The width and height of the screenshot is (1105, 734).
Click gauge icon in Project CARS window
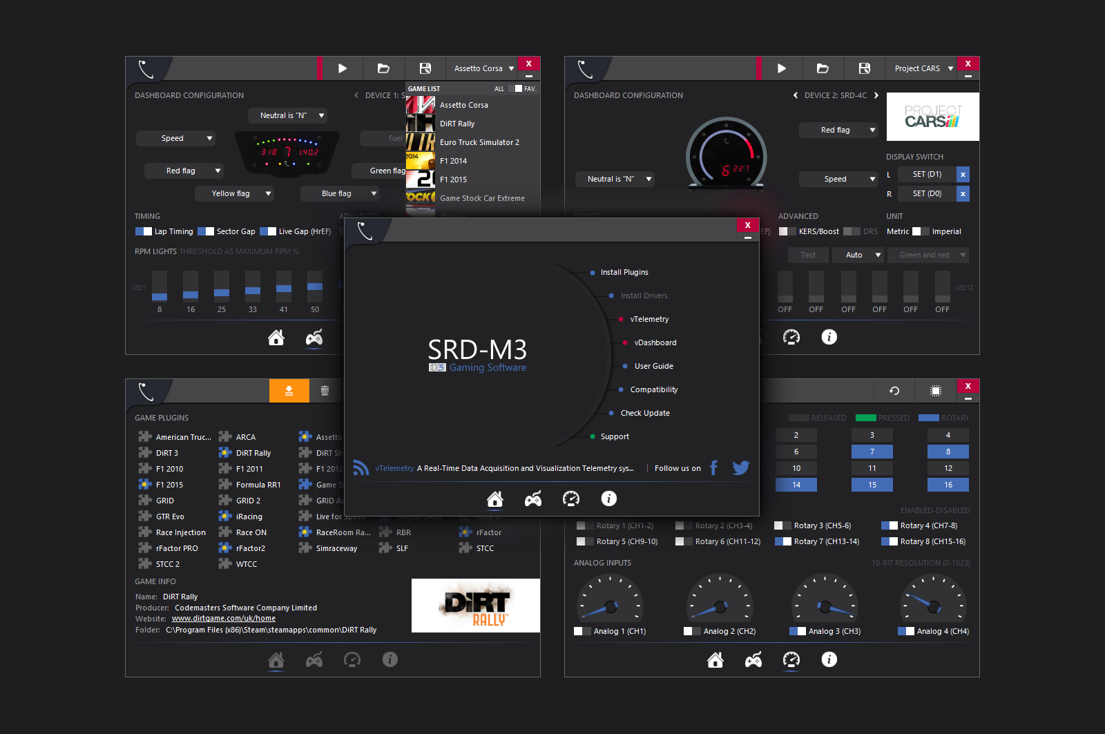(791, 337)
